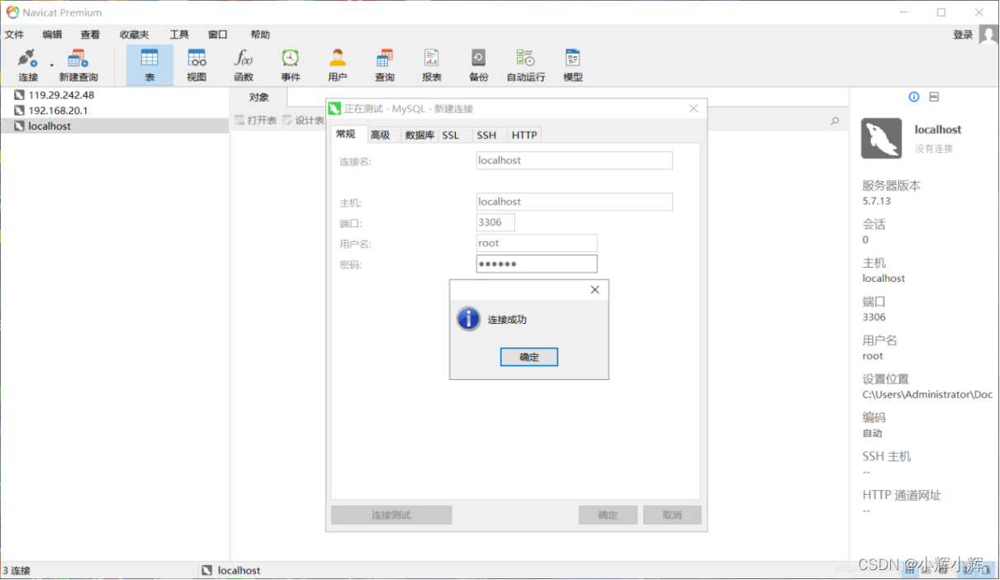Click the 连接 connection toolbar icon

pos(28,64)
